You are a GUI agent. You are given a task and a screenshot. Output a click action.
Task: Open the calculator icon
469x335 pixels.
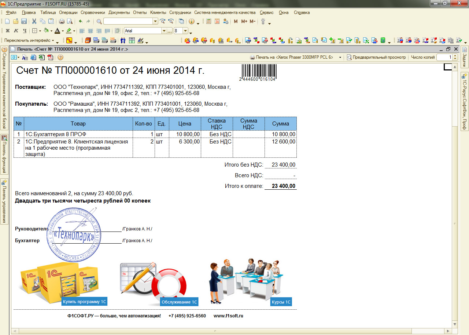(x=208, y=21)
